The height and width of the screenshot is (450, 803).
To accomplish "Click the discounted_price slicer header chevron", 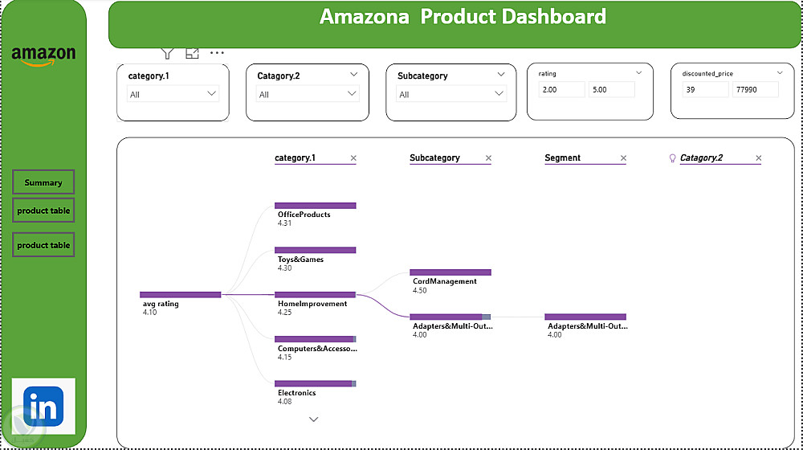I will (x=780, y=73).
